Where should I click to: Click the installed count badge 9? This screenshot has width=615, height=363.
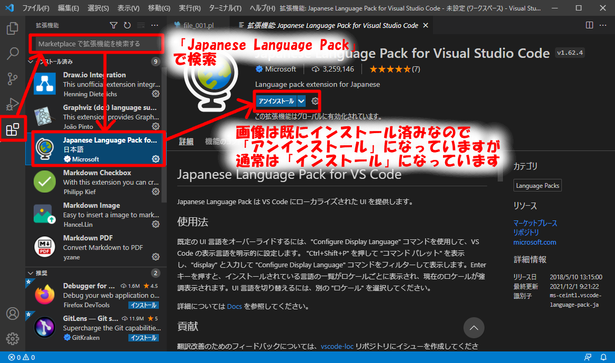156,62
